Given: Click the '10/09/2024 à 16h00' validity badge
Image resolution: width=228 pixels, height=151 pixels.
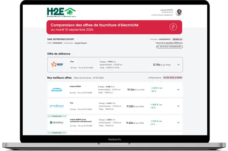Looking at the screenshot, I should coord(173,78).
